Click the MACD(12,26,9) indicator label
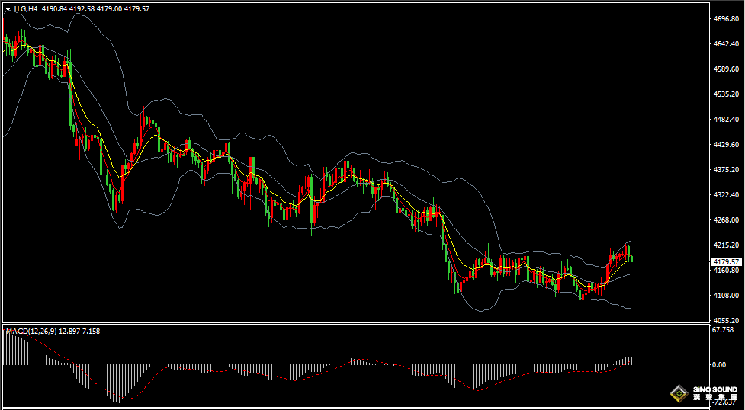The image size is (745, 410). point(31,332)
